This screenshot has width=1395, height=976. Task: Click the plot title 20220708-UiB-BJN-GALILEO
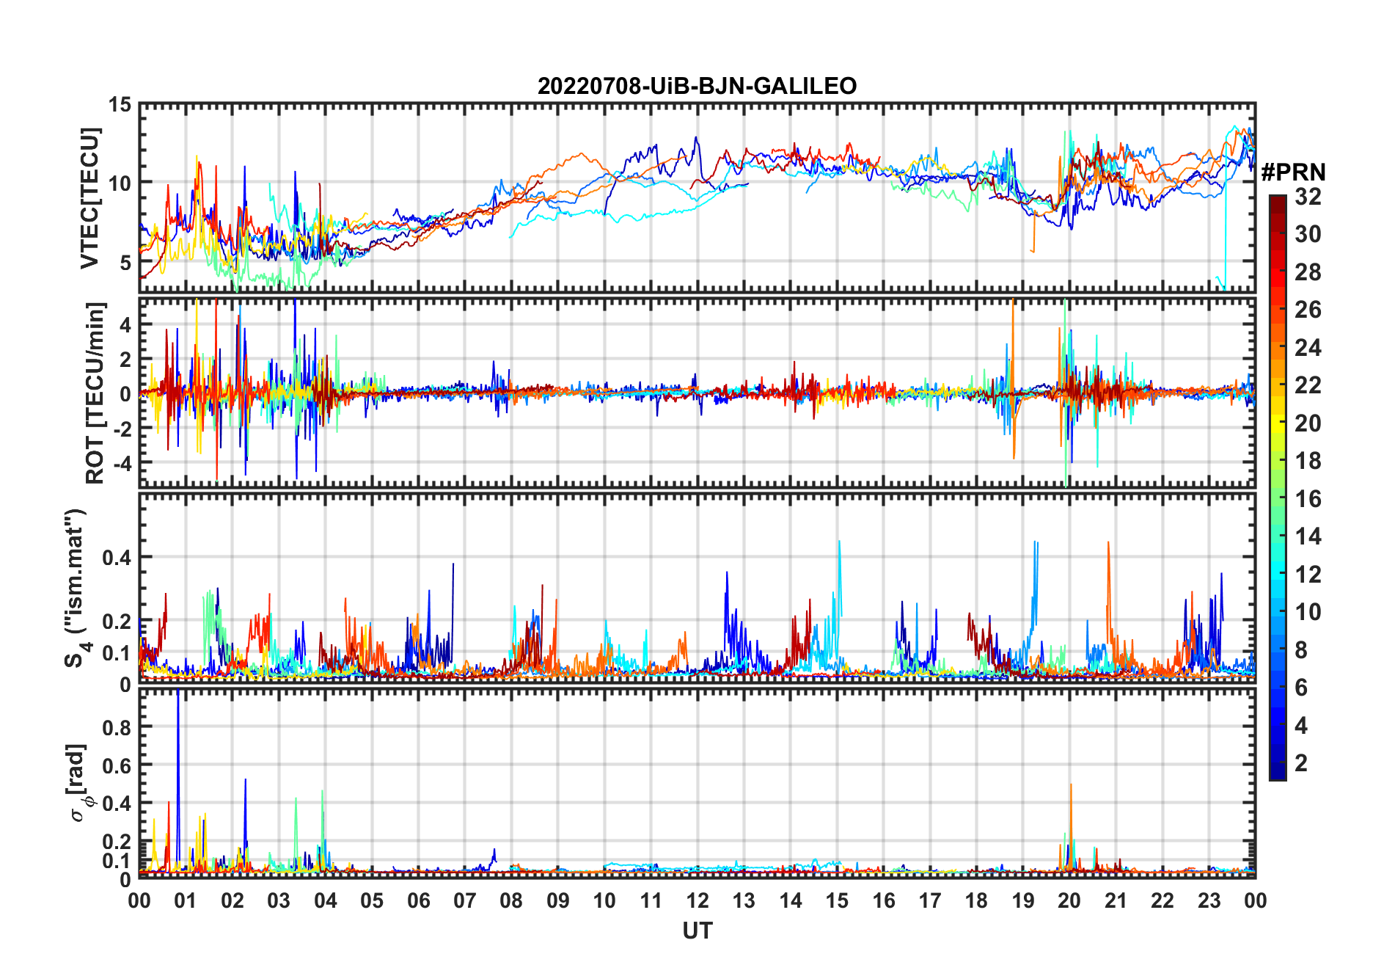click(x=697, y=86)
